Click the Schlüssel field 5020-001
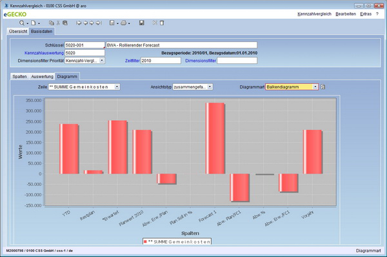This screenshot has width=387, height=257. click(84, 45)
